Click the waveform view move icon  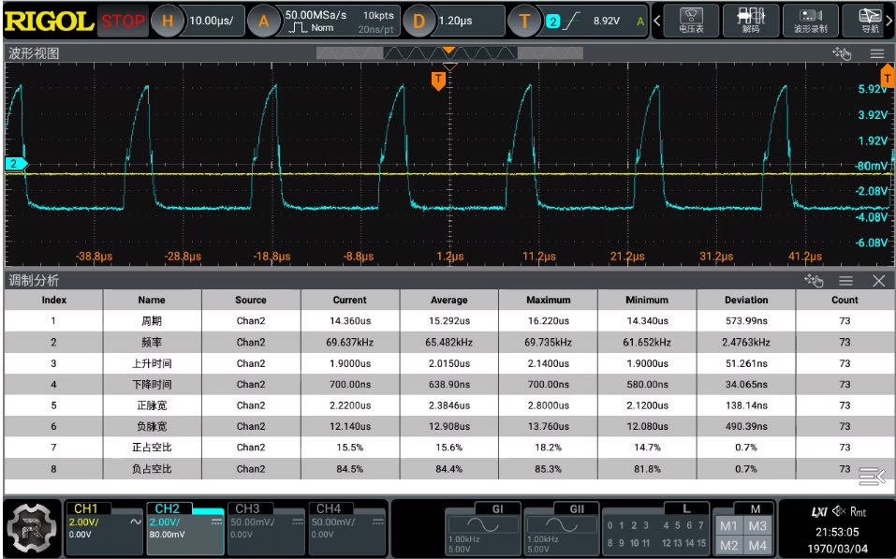click(x=842, y=53)
